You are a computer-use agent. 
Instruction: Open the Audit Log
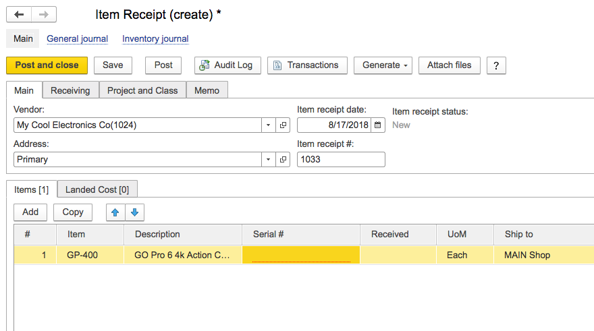click(x=226, y=65)
